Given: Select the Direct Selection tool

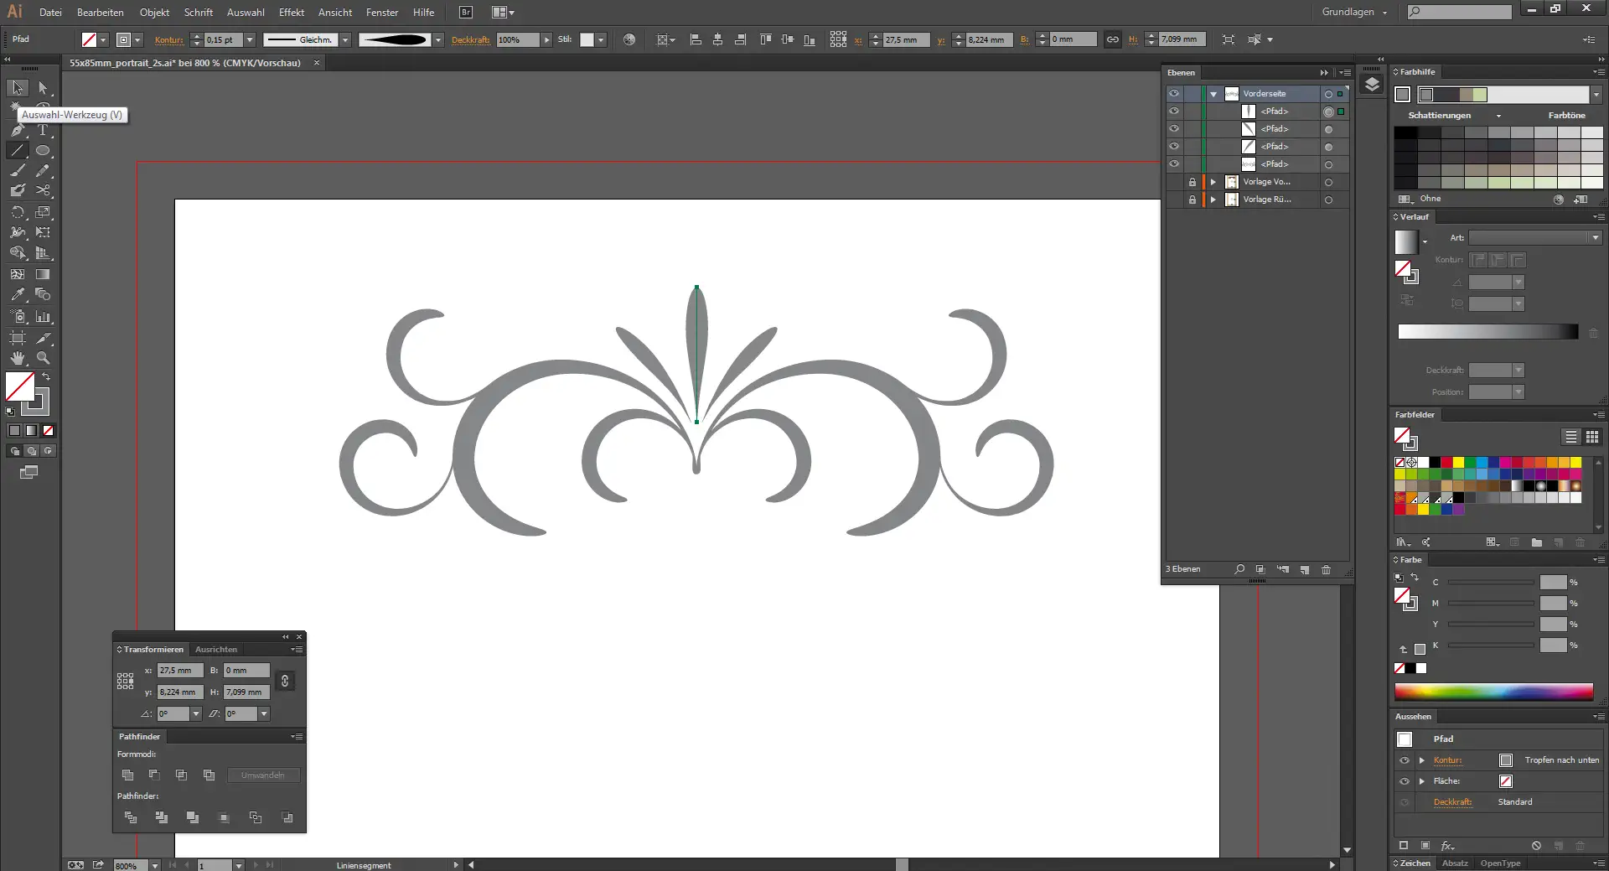Looking at the screenshot, I should click(43, 88).
